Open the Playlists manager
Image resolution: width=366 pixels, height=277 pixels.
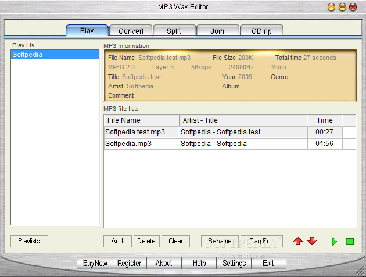click(x=29, y=241)
